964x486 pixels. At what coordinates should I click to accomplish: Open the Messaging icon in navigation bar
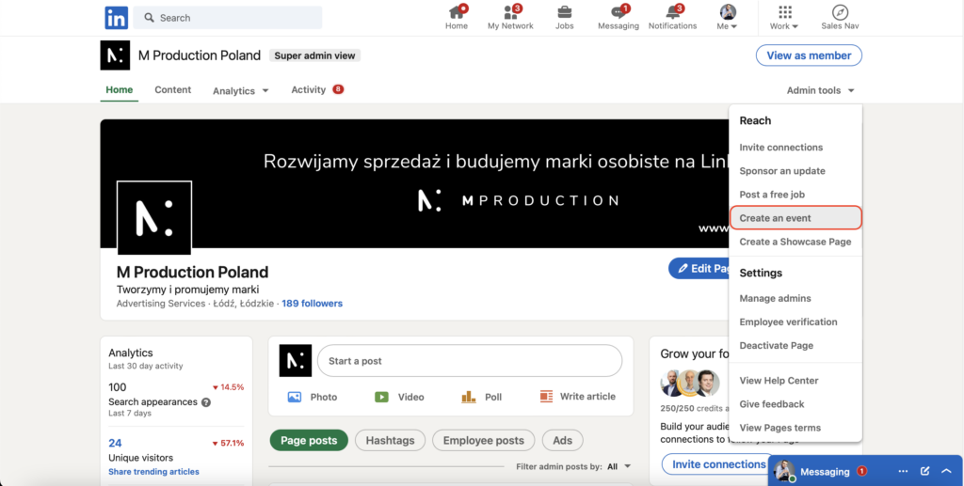tap(619, 12)
